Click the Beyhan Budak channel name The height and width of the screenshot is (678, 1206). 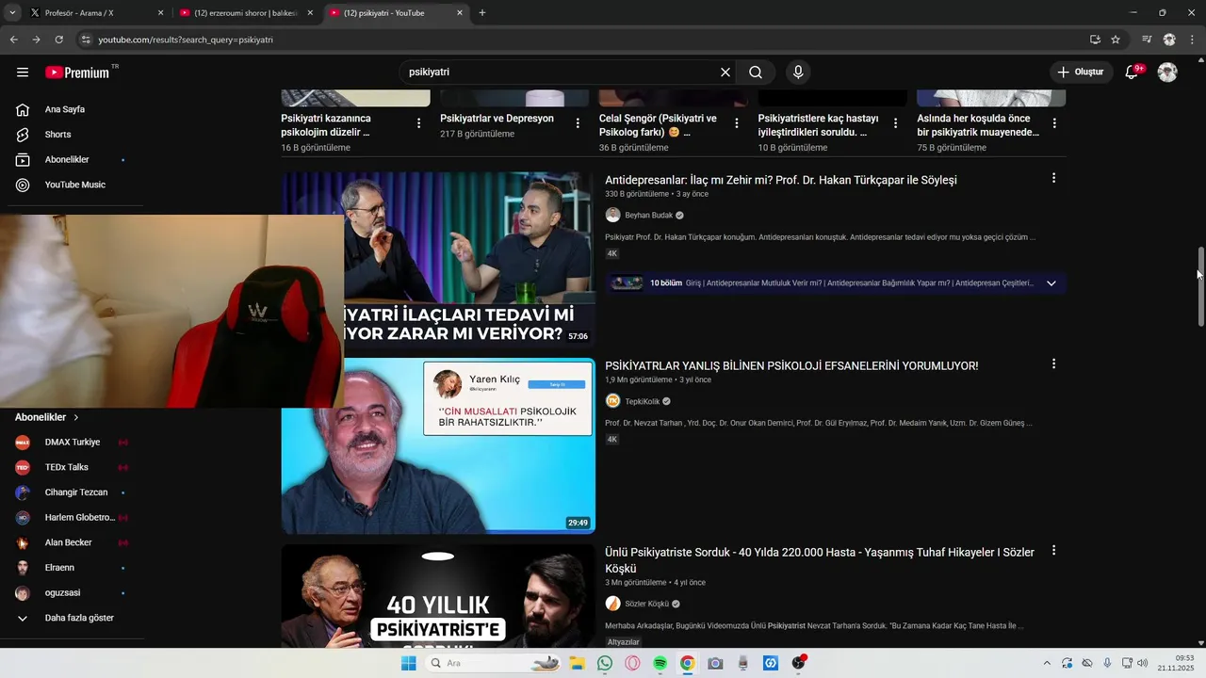pyautogui.click(x=649, y=216)
